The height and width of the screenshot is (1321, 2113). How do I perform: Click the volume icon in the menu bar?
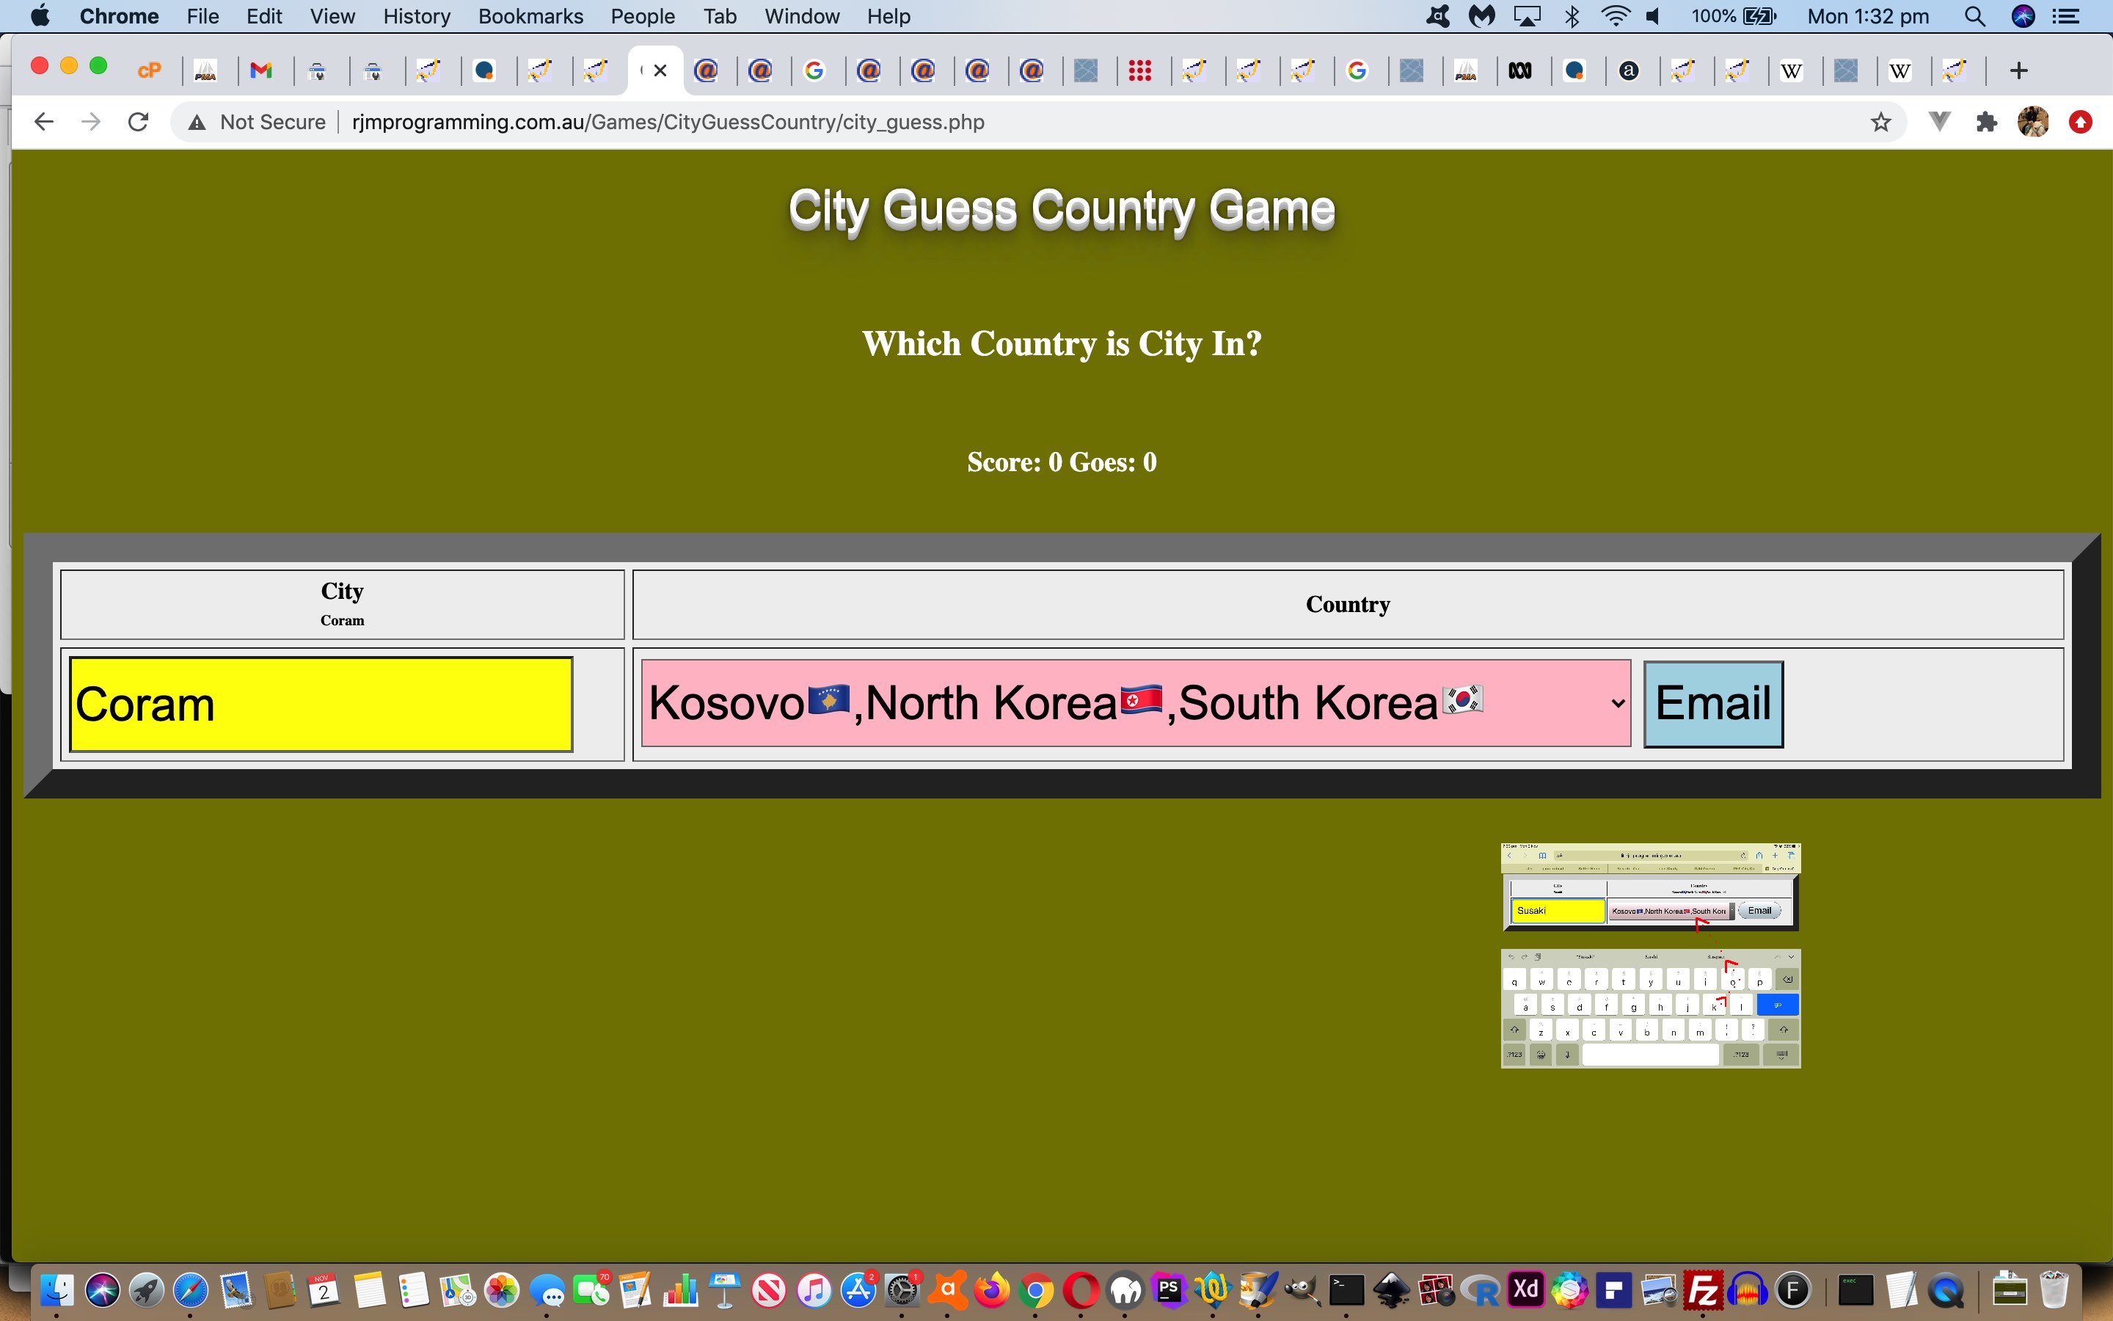pos(1653,17)
